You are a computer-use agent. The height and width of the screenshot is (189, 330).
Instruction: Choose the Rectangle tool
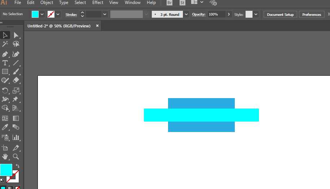pyautogui.click(x=5, y=72)
